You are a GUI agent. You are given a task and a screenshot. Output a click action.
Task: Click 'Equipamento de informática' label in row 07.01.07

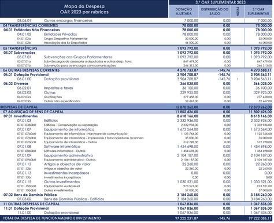[x=69, y=129]
